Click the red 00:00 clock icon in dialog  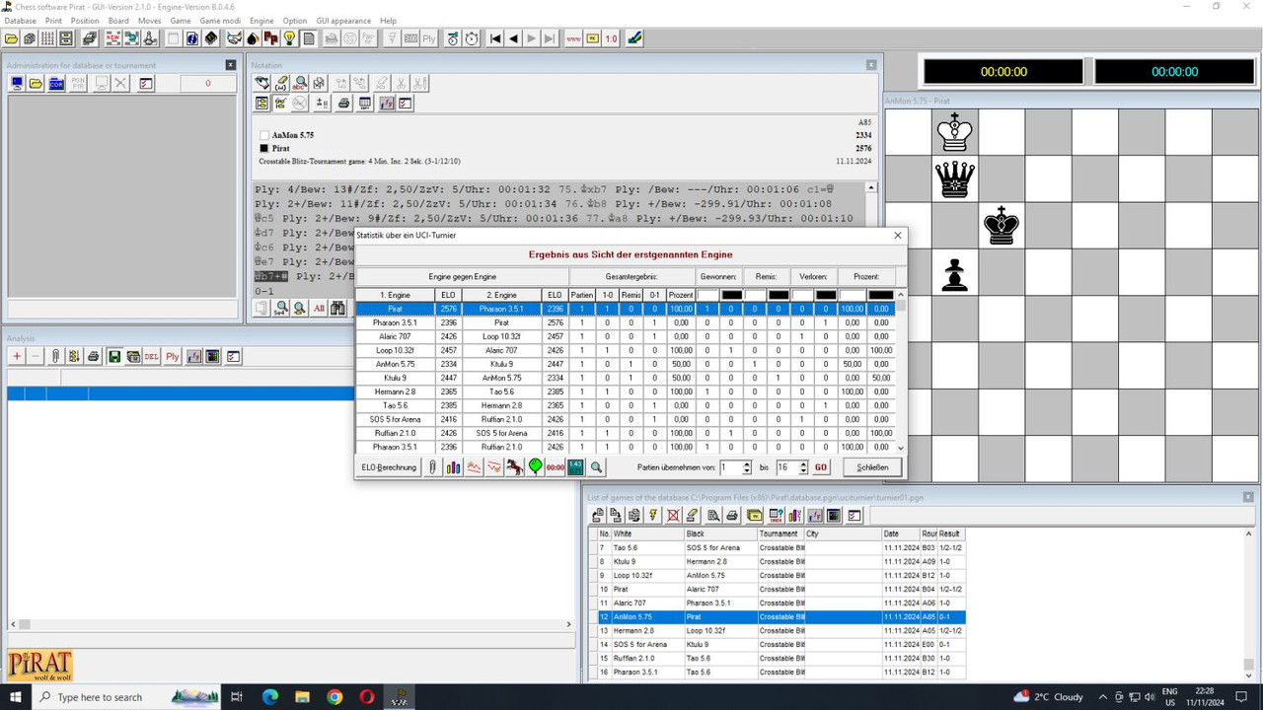point(556,467)
